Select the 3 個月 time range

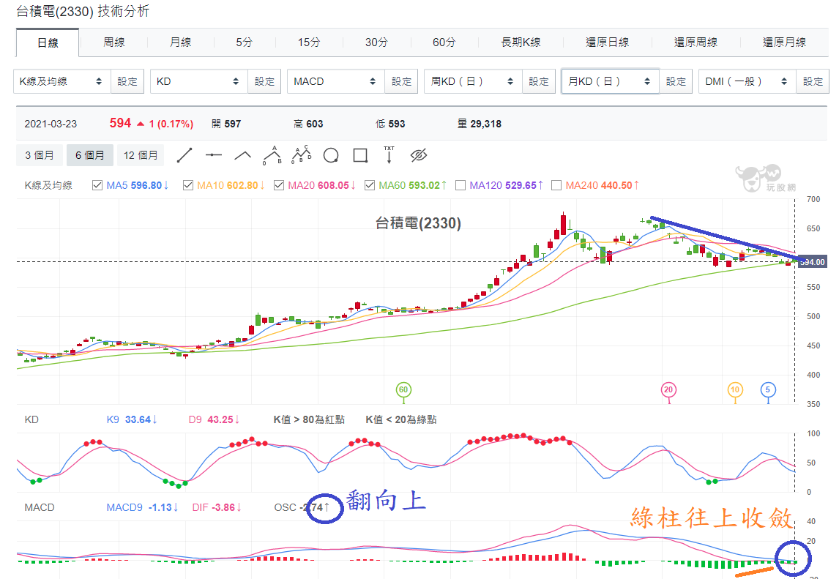pos(40,155)
